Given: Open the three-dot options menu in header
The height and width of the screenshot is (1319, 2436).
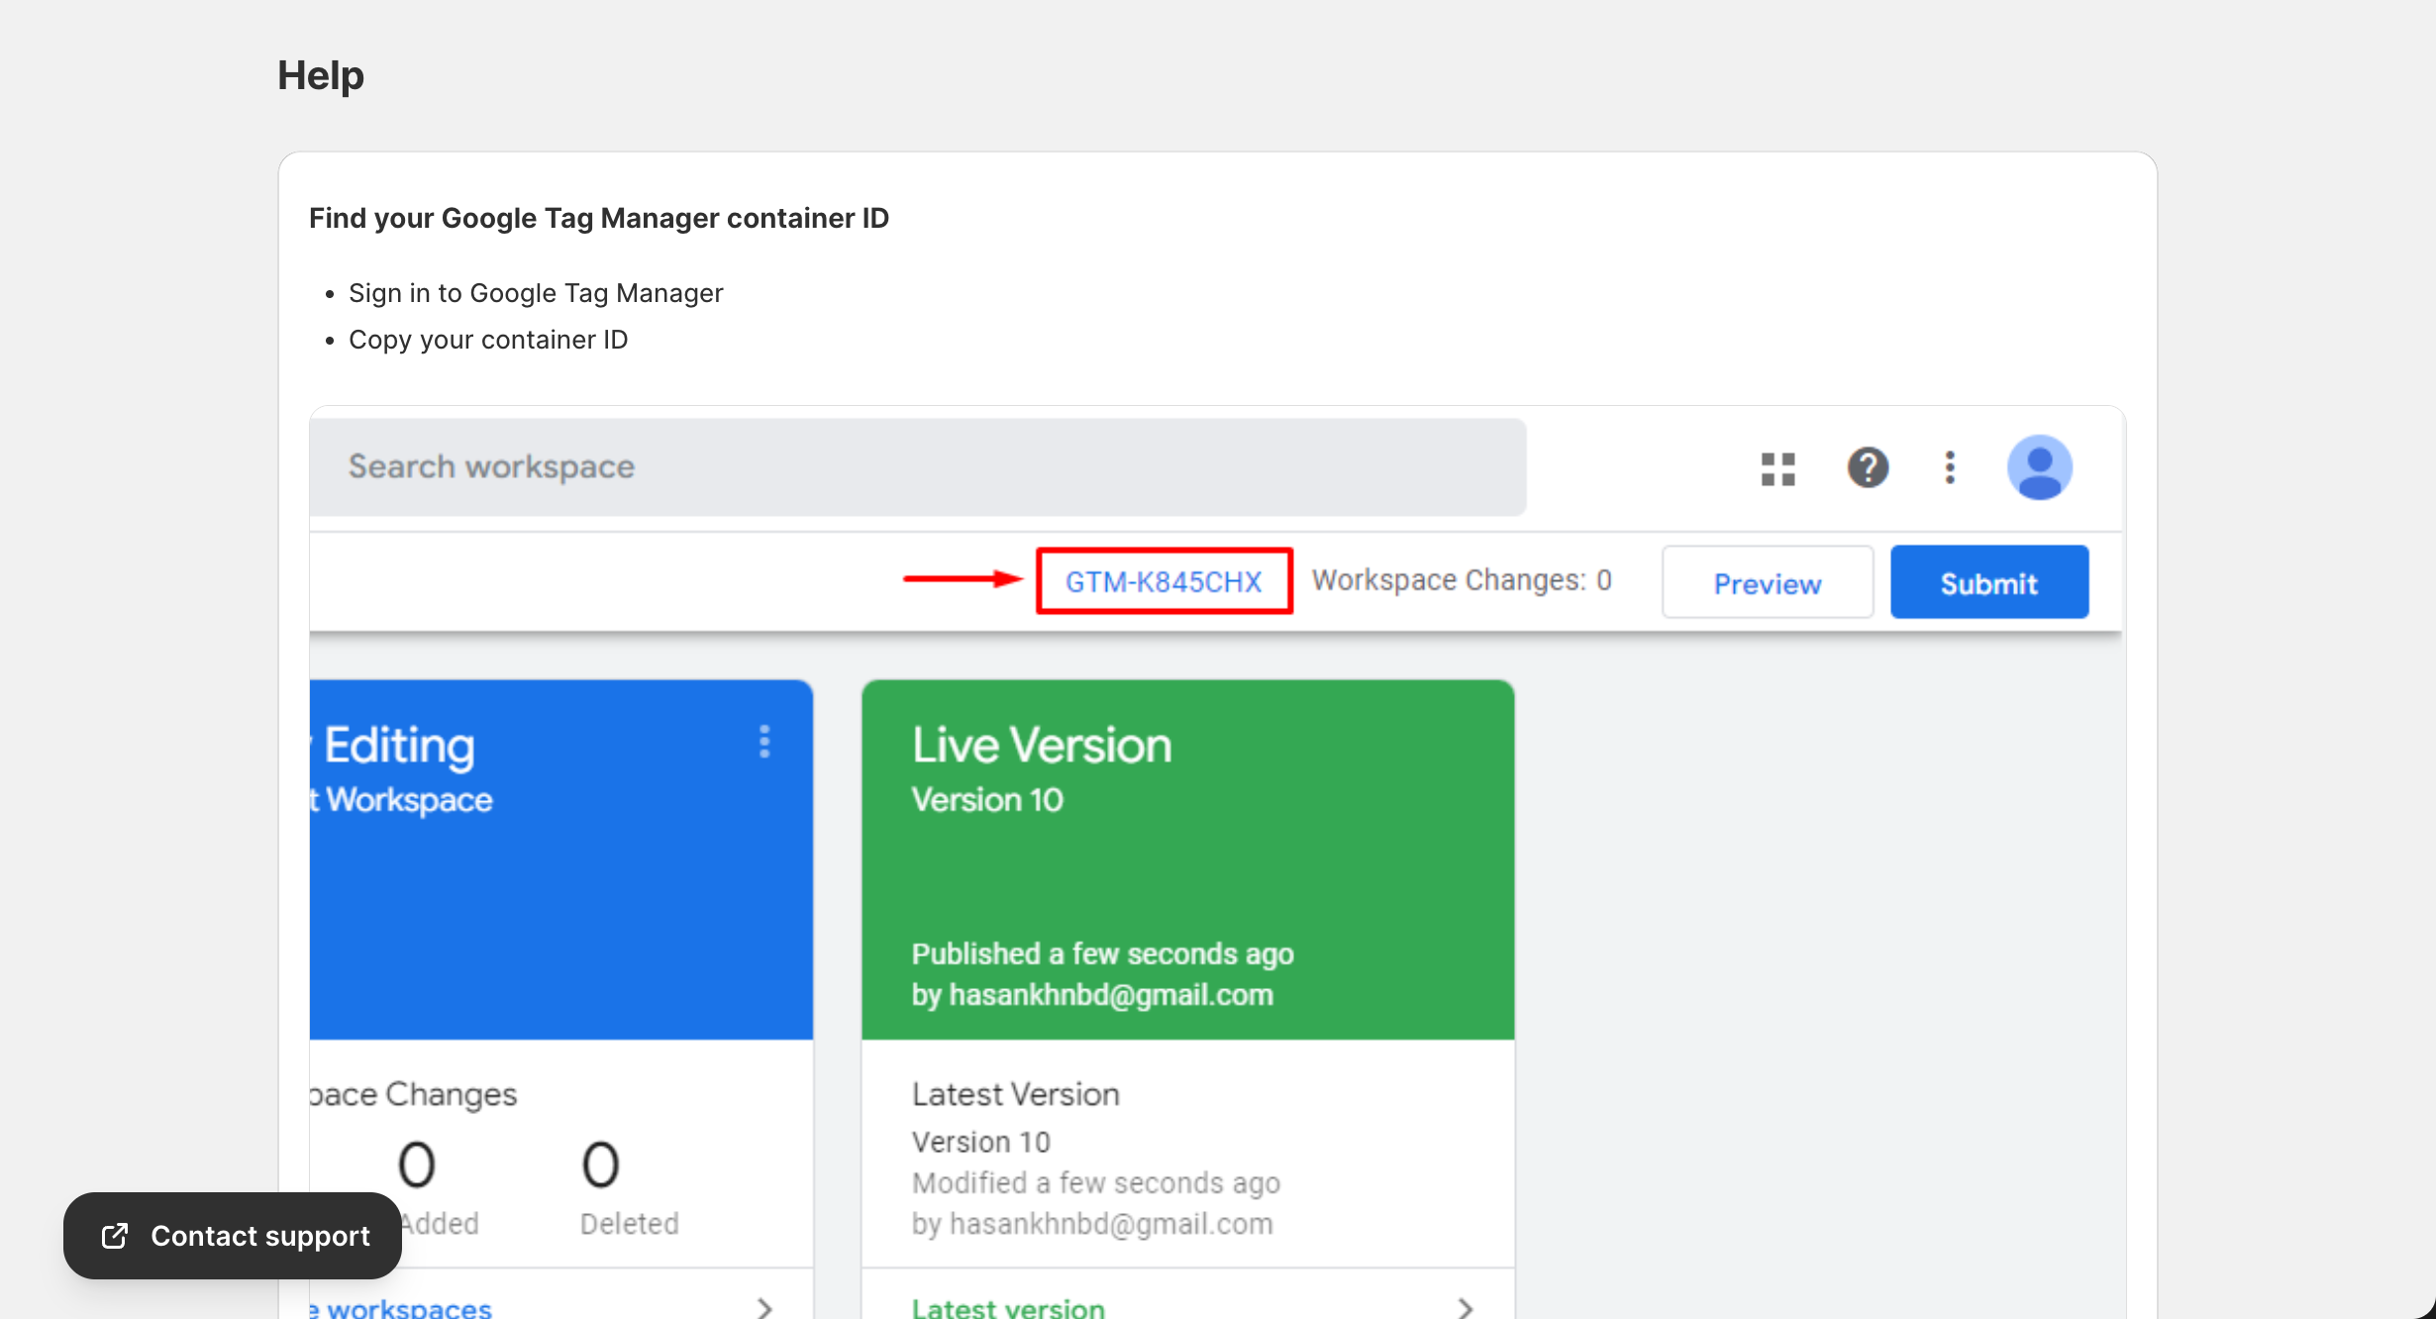Looking at the screenshot, I should 1950,467.
